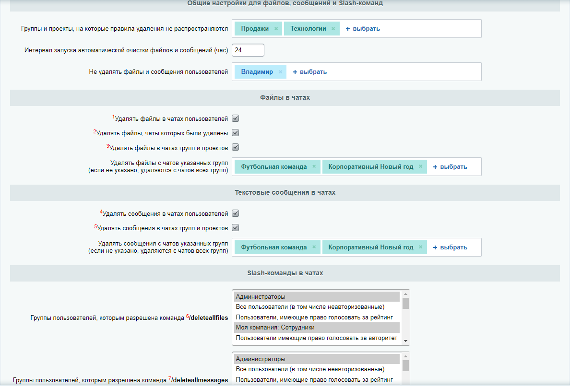The image size is (570, 388).
Task: Select 'Администраторы' in the /deleteallmessages list
Action: coord(317,359)
